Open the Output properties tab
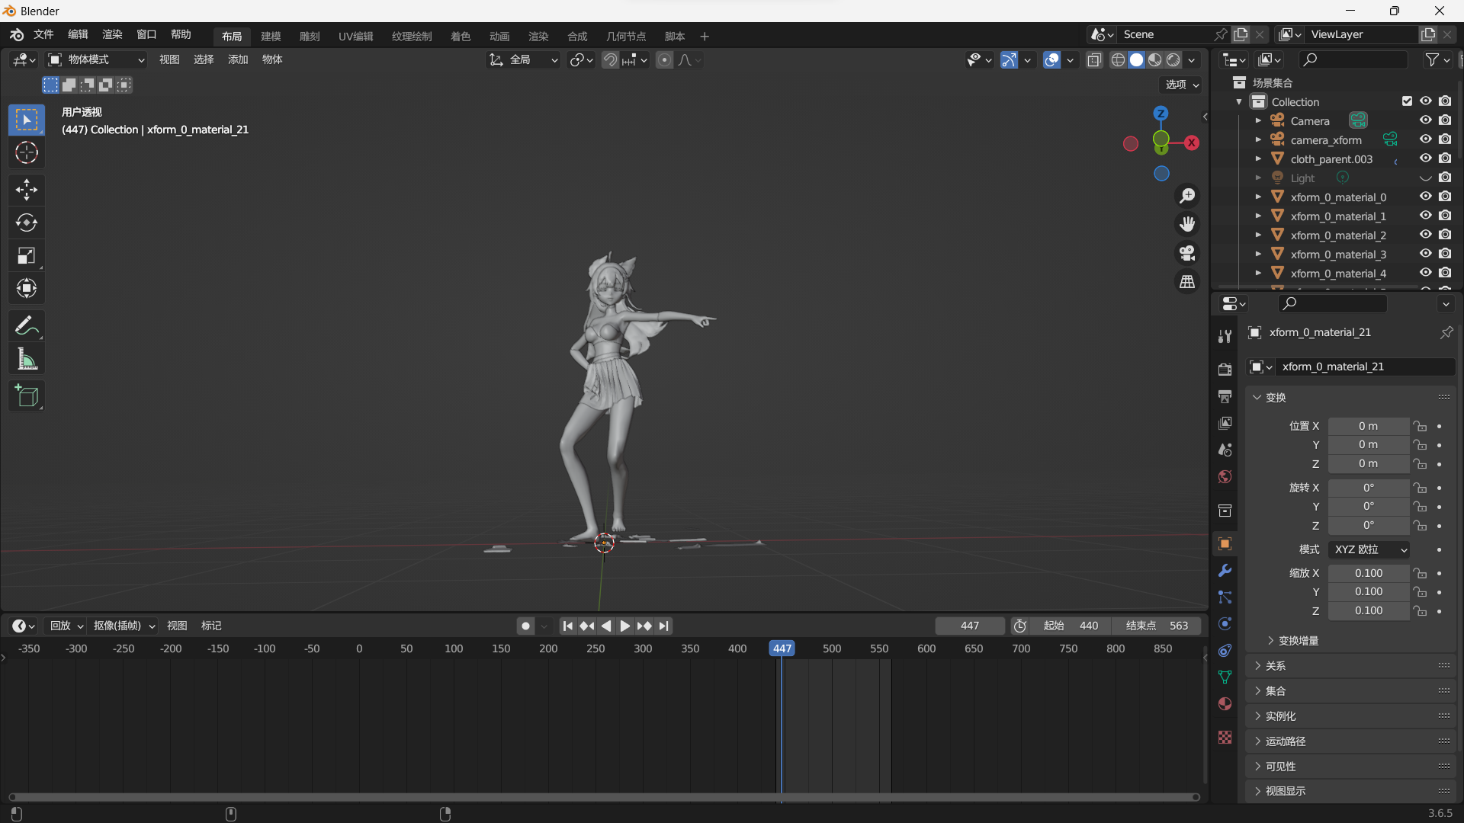 pyautogui.click(x=1225, y=396)
